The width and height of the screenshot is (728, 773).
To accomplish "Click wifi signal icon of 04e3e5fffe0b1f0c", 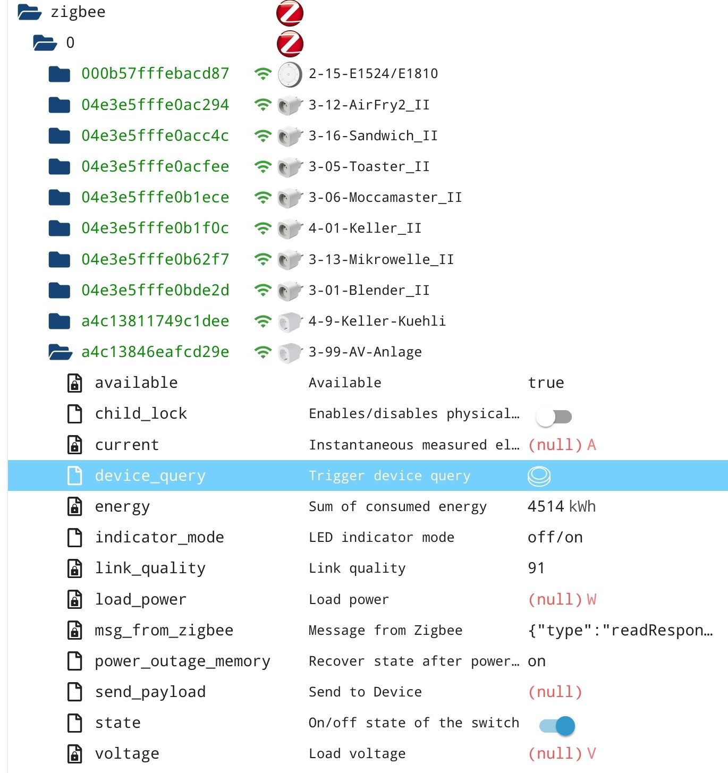I will click(263, 228).
